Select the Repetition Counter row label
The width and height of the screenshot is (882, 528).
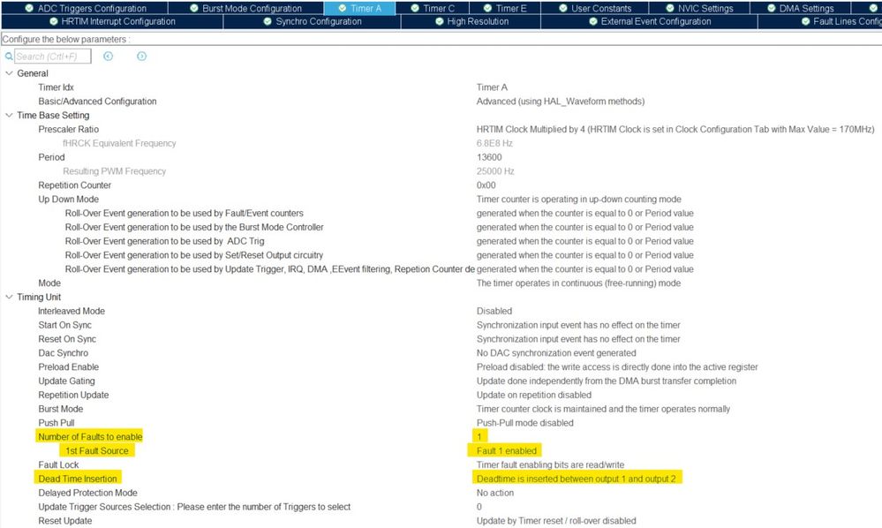[x=75, y=185]
